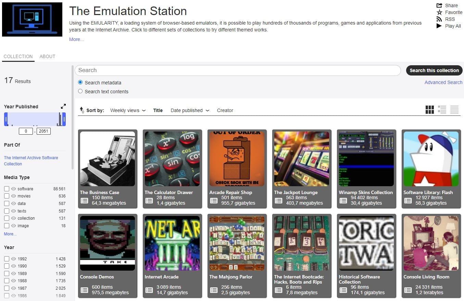464x301 pixels.
Task: Hide movies with eye icon
Action: pyautogui.click(x=14, y=196)
